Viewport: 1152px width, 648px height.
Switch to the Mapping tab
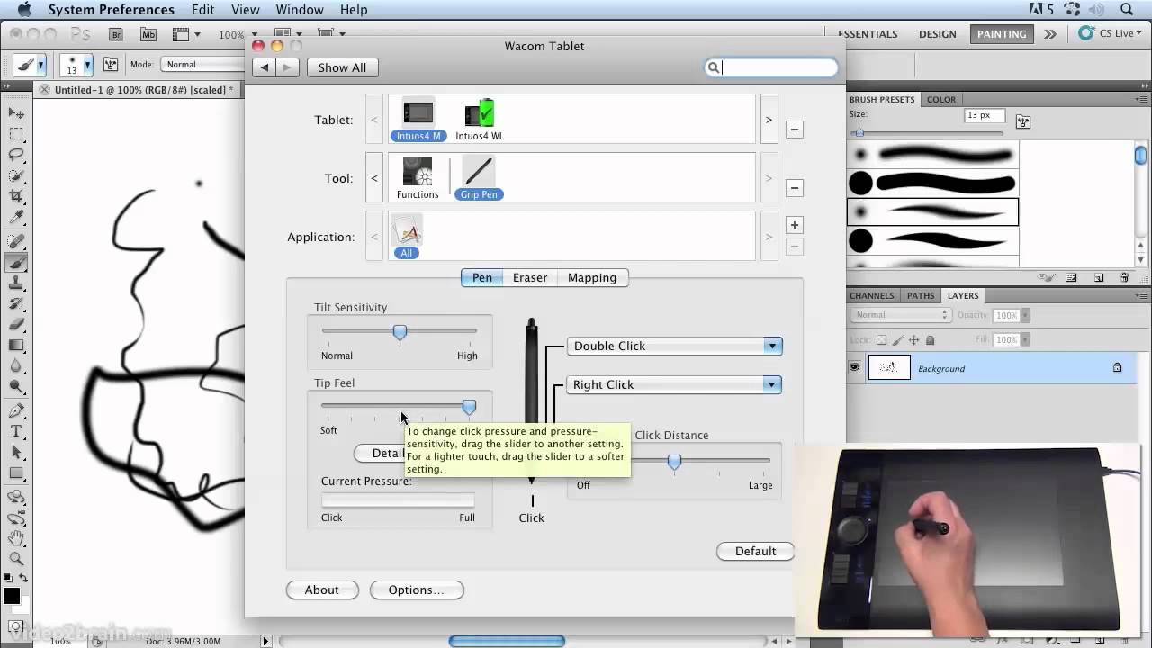tap(592, 277)
